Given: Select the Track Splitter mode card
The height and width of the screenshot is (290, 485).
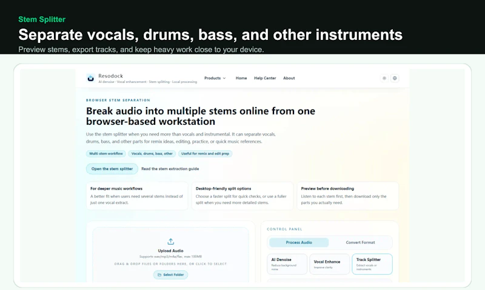Looking at the screenshot, I should click(x=372, y=264).
